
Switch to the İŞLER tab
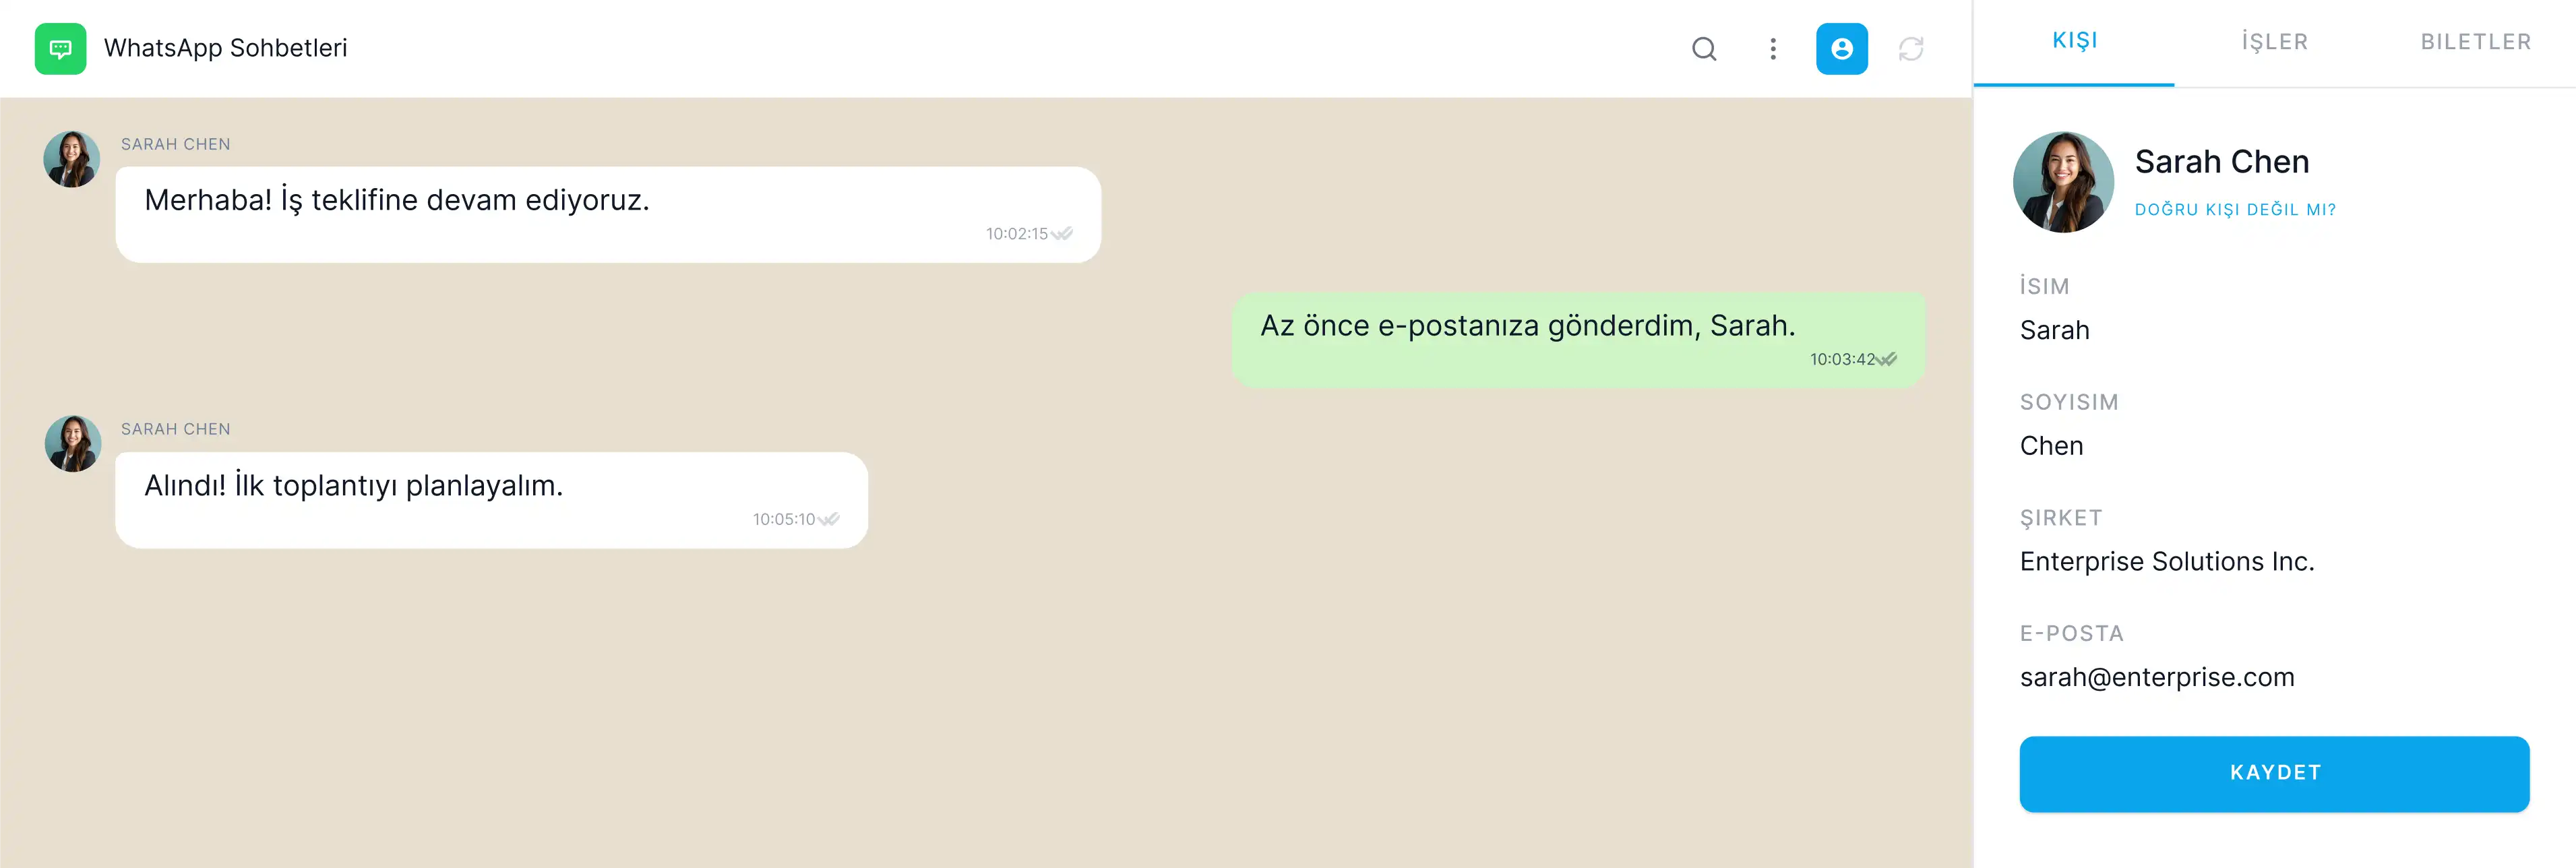tap(2275, 42)
